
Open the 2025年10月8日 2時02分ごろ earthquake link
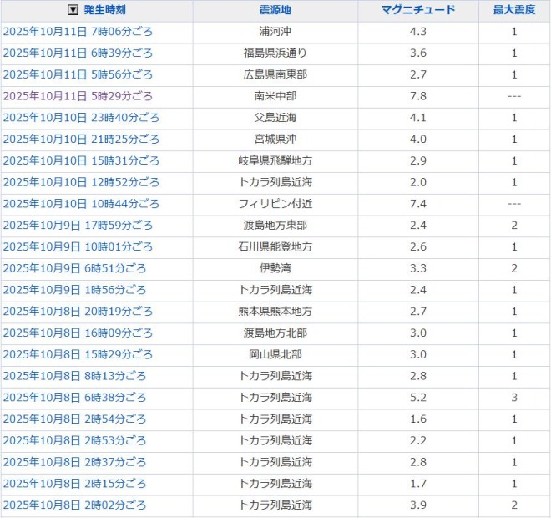pos(75,505)
